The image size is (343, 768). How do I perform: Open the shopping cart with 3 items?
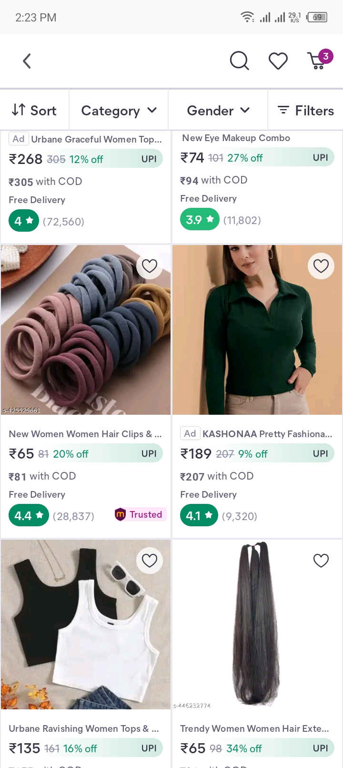[x=318, y=61]
